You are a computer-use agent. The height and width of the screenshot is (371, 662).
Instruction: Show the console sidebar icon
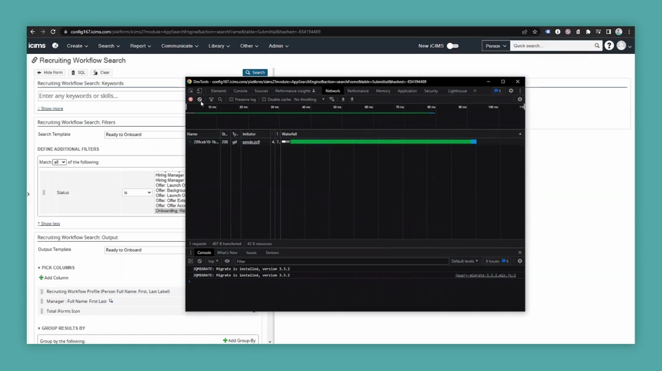pyautogui.click(x=191, y=261)
